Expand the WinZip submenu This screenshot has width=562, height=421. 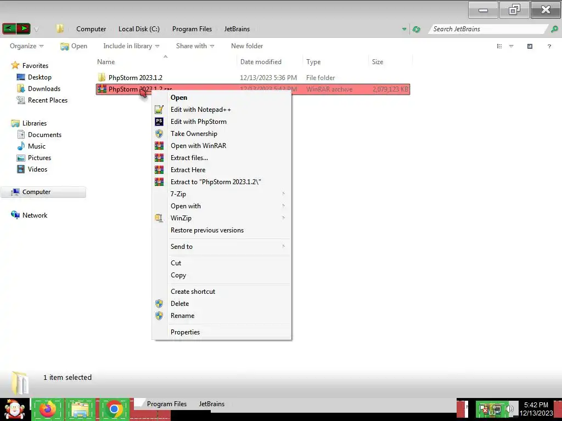[222, 218]
